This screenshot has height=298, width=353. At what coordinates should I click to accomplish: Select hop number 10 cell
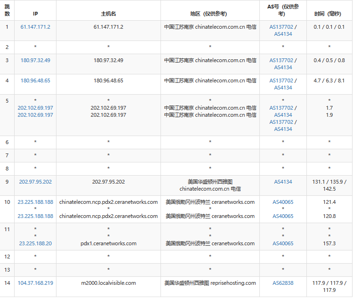click(7, 209)
